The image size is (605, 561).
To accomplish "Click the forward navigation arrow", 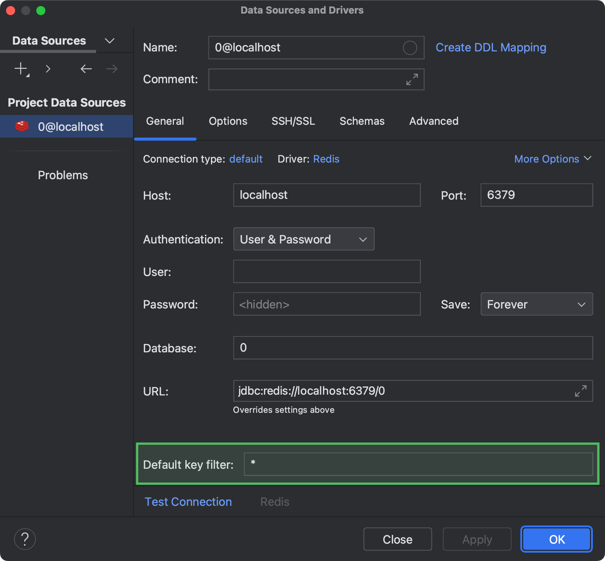I will tap(111, 68).
